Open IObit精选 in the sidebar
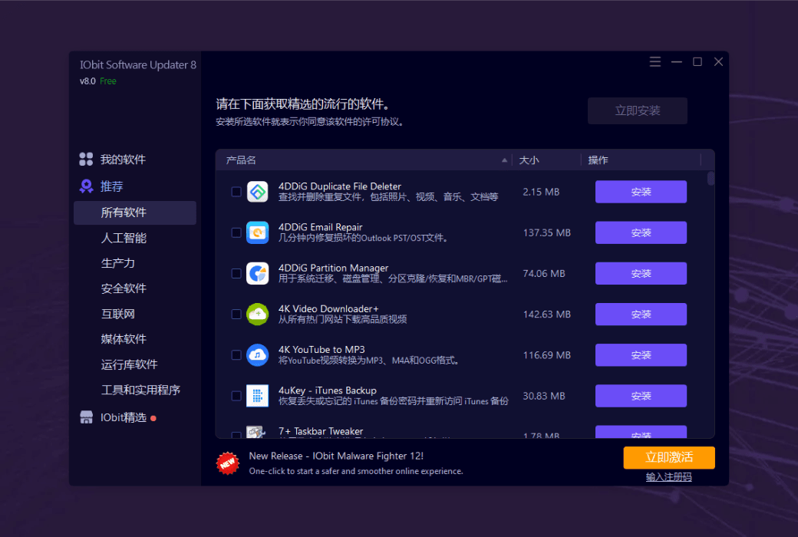798x537 pixels. coord(124,417)
